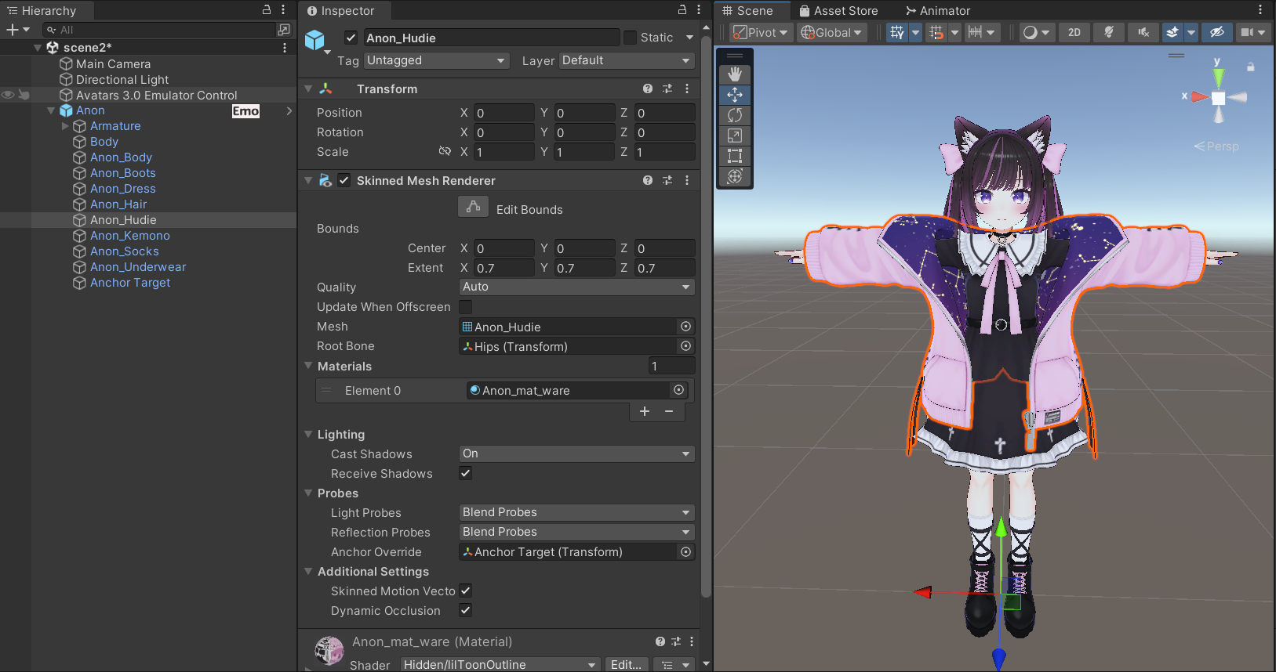Expand the Armature tree item
The height and width of the screenshot is (672, 1276).
point(65,125)
